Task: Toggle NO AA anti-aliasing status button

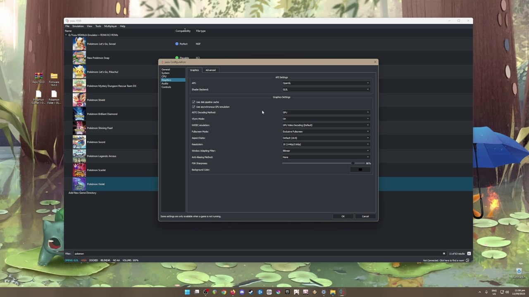Action: coord(116,260)
